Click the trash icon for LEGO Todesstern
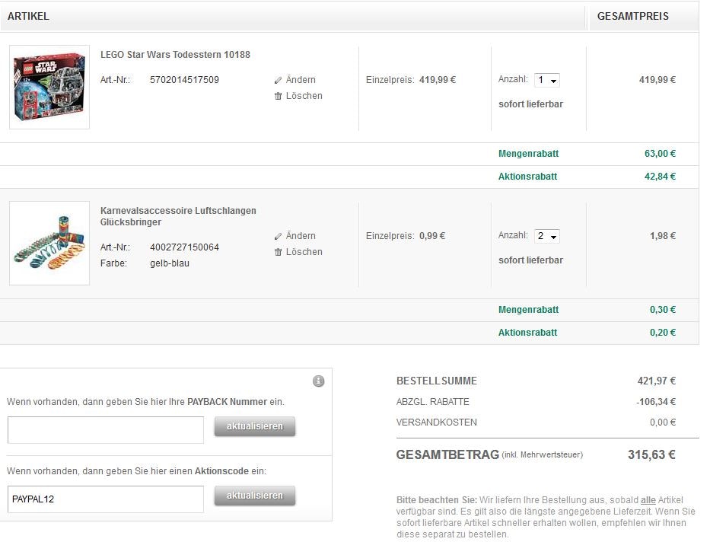Image resolution: width=710 pixels, height=542 pixels. coord(278,96)
